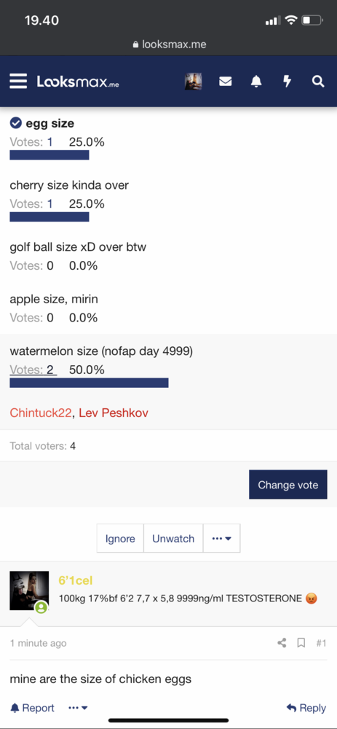Reply to the chicken eggs post
The image size is (337, 729).
[x=306, y=708]
